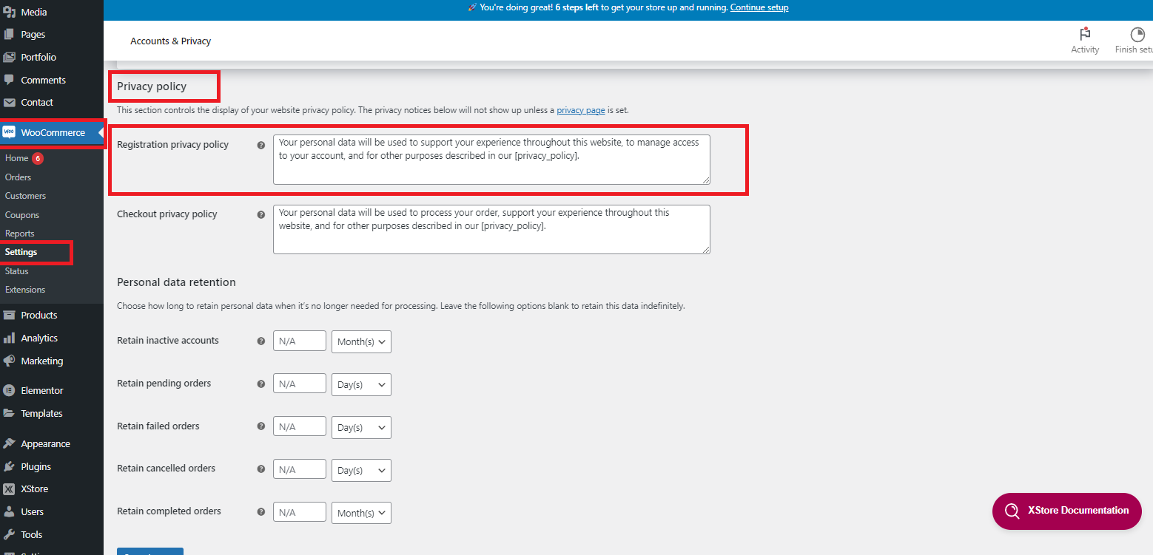
Task: Open the WooCommerce Home submenu item
Action: (x=16, y=158)
